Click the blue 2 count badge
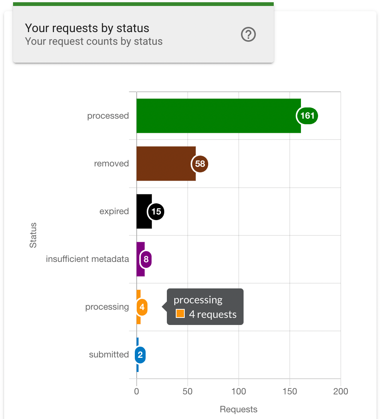 click(140, 355)
